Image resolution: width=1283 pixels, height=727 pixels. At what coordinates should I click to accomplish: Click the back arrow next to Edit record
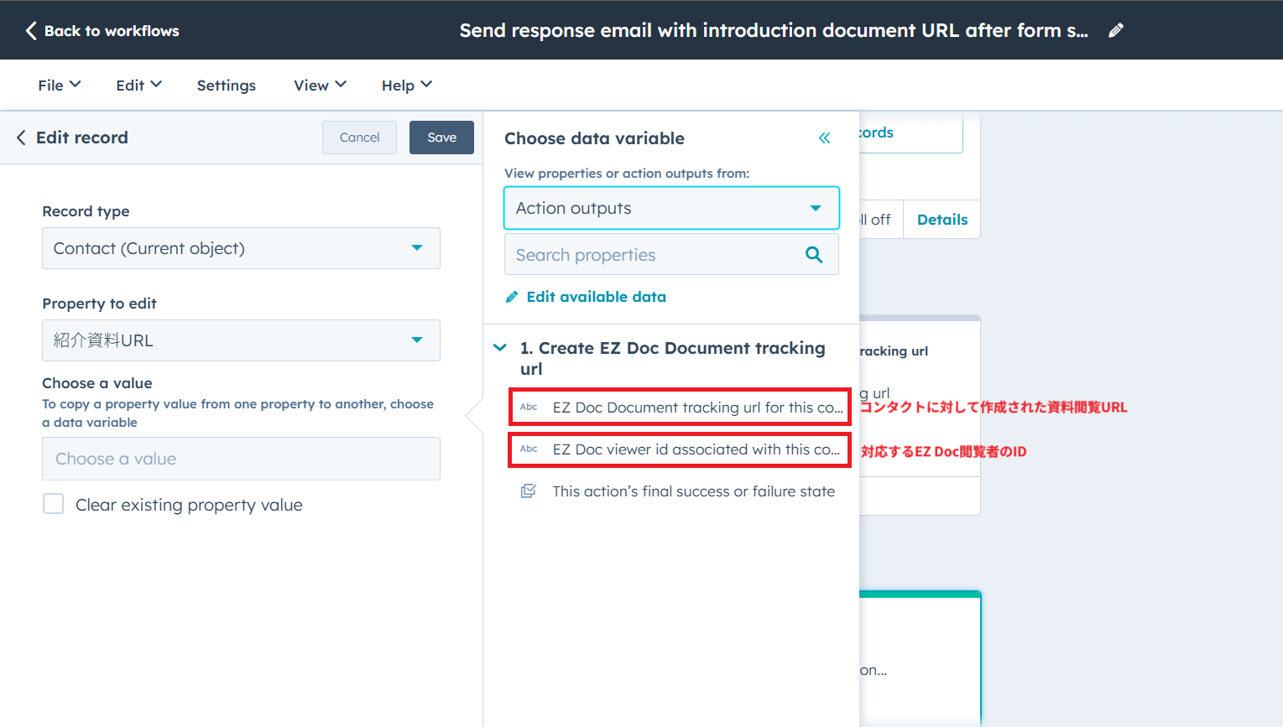click(x=21, y=138)
